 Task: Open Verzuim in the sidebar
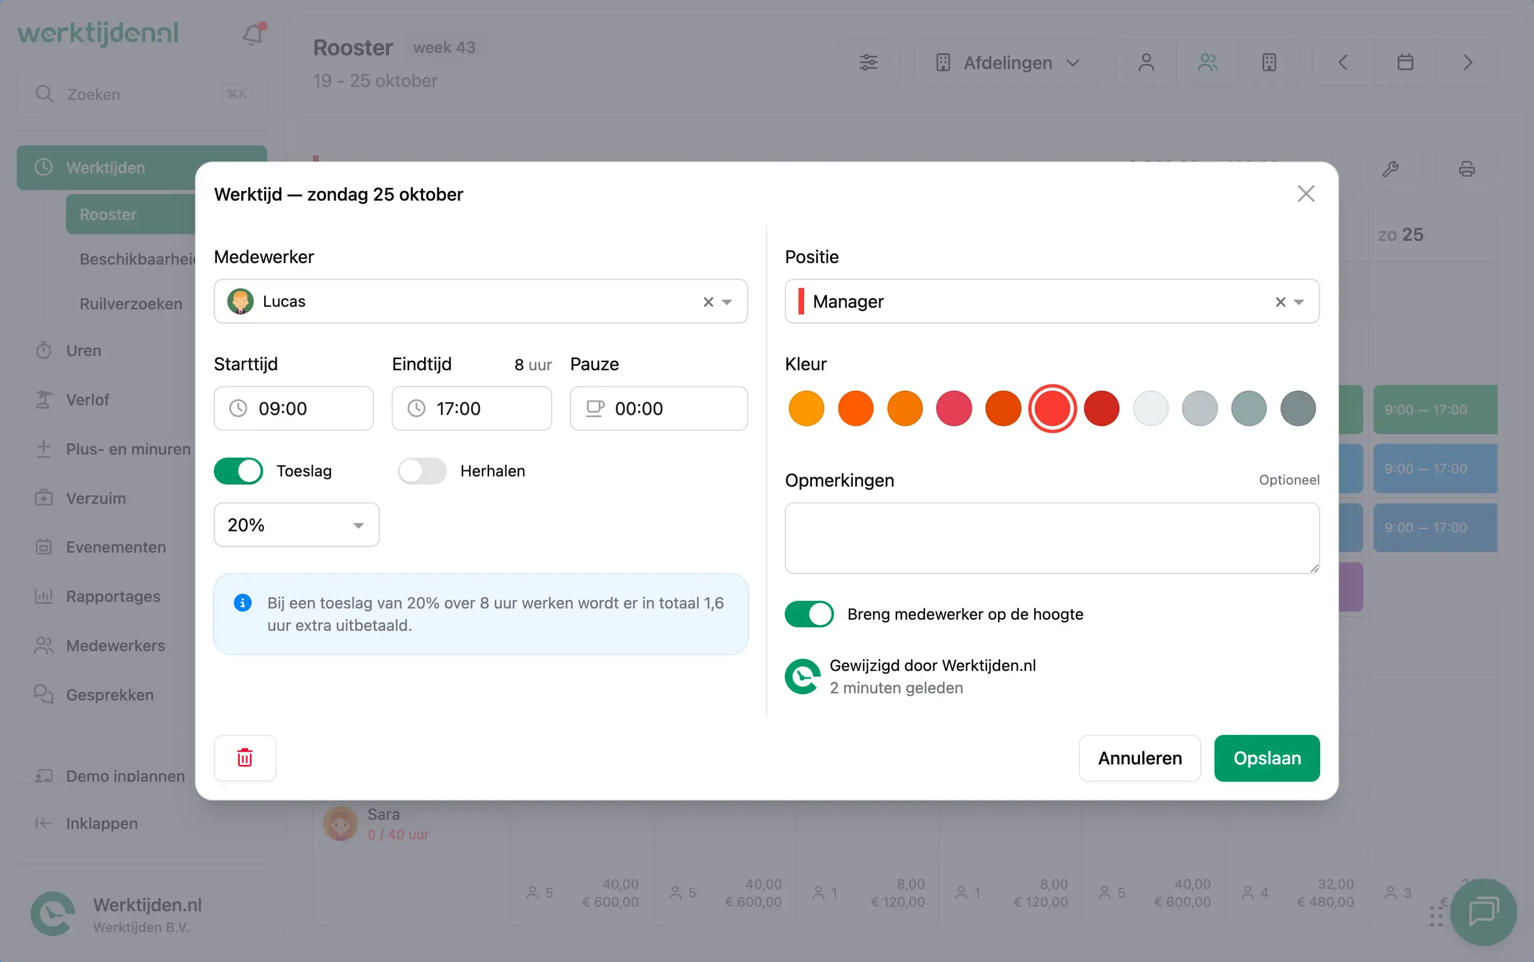pyautogui.click(x=95, y=498)
